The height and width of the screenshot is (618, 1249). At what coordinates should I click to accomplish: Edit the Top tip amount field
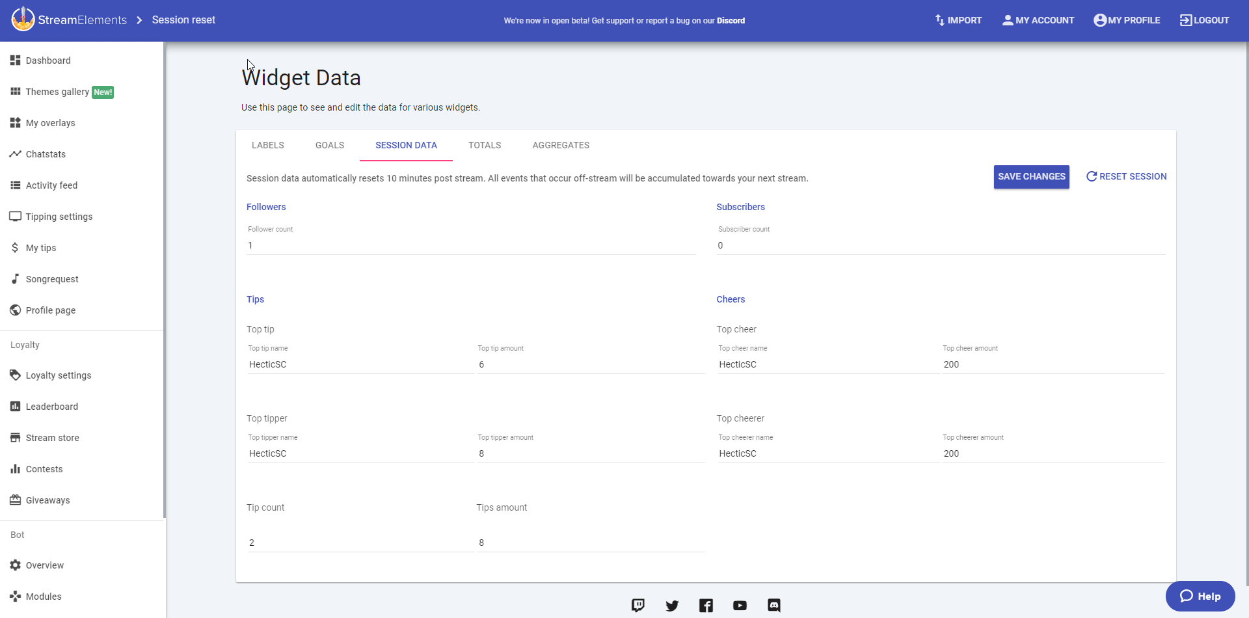click(591, 364)
